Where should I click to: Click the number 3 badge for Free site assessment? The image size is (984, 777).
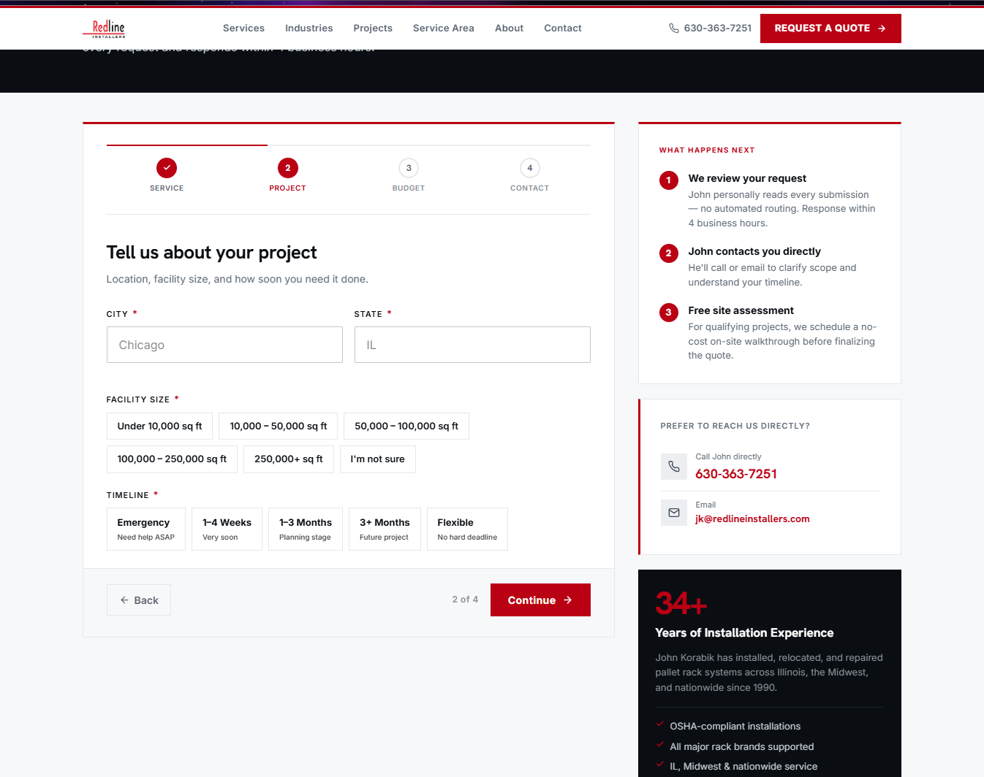669,313
